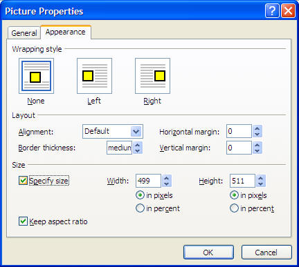
Task: Uncheck the Specify size checkbox
Action: (23, 181)
